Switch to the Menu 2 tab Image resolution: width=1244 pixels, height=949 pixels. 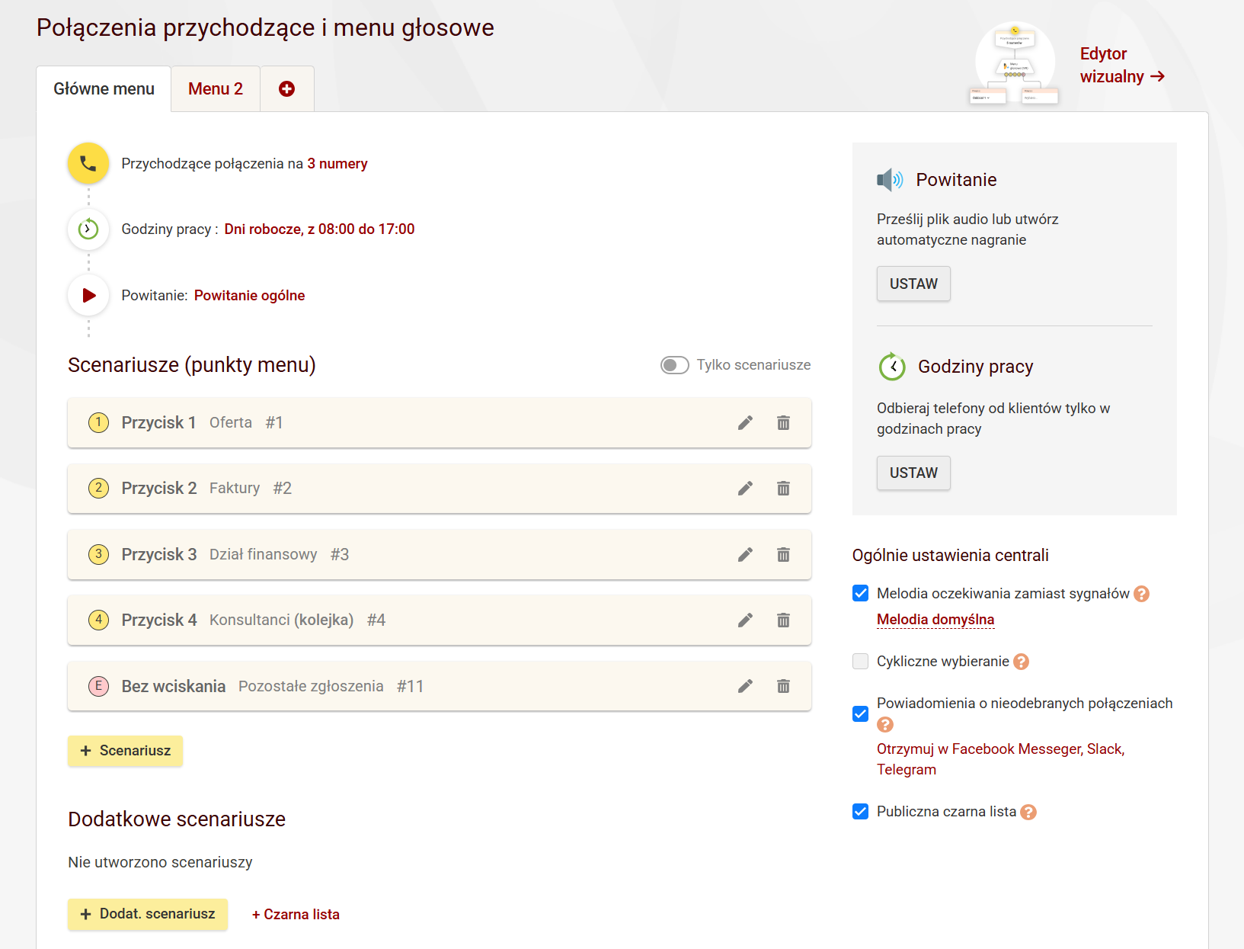pyautogui.click(x=216, y=89)
